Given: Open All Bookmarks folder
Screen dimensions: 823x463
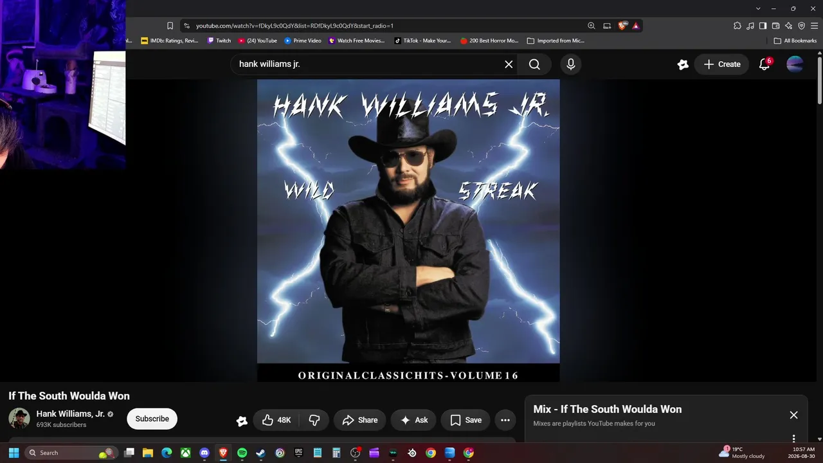Looking at the screenshot, I should coord(795,41).
